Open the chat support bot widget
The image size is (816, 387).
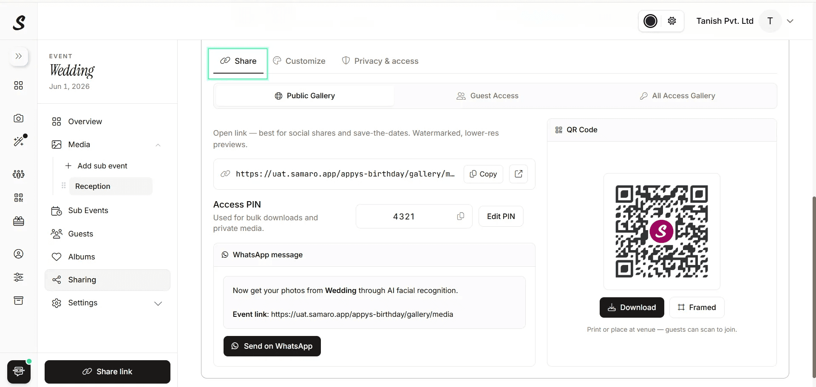(19, 372)
